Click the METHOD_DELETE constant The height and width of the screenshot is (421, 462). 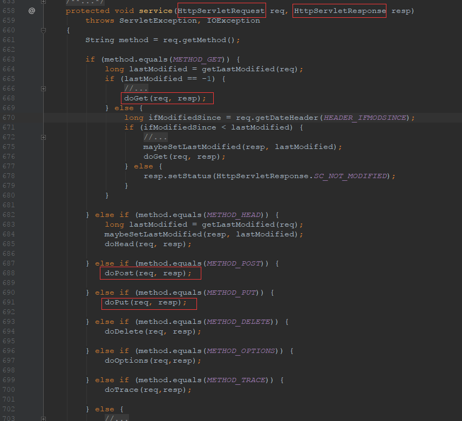click(x=239, y=322)
